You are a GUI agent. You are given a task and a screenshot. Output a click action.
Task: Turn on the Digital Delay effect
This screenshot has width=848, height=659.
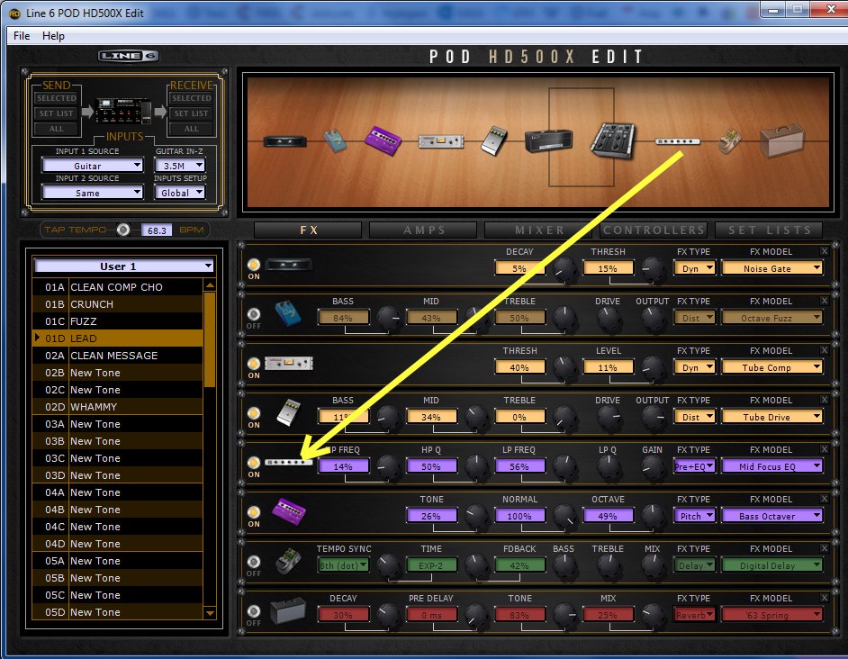click(254, 562)
